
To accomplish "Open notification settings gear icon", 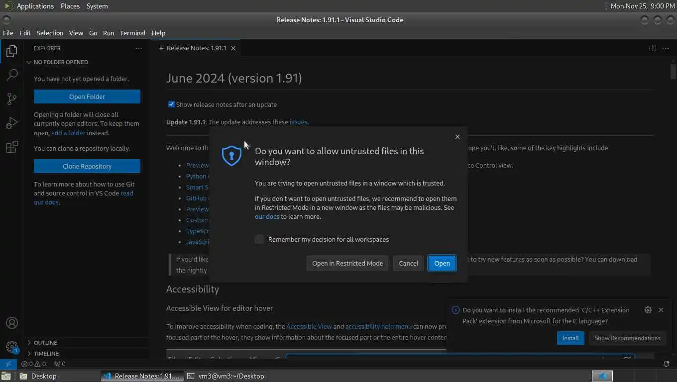I will coord(648,310).
